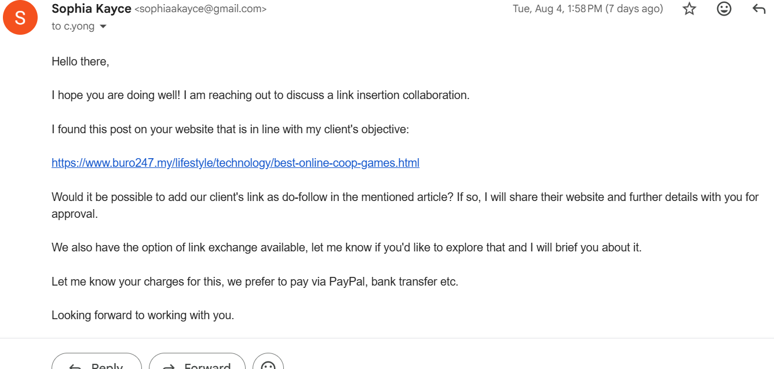Click the link insertion collaboration sentence
The width and height of the screenshot is (774, 369).
pos(261,95)
